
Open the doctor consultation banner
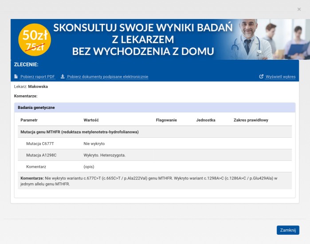pyautogui.click(x=161, y=39)
